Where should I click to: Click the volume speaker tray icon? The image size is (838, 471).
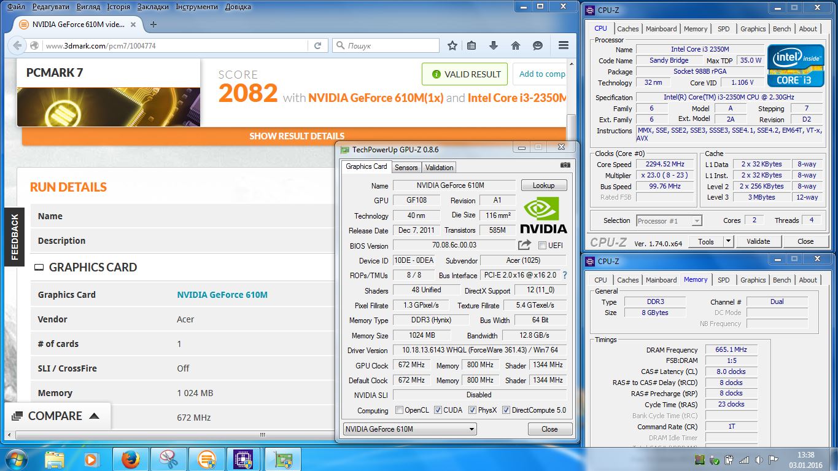pos(758,459)
